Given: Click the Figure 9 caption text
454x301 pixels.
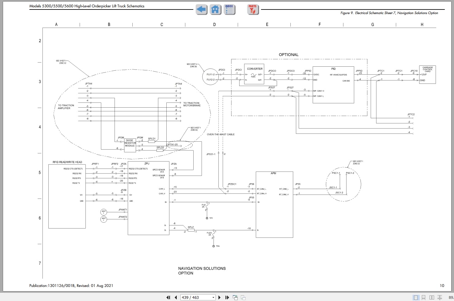Looking at the screenshot, I should click(389, 13).
